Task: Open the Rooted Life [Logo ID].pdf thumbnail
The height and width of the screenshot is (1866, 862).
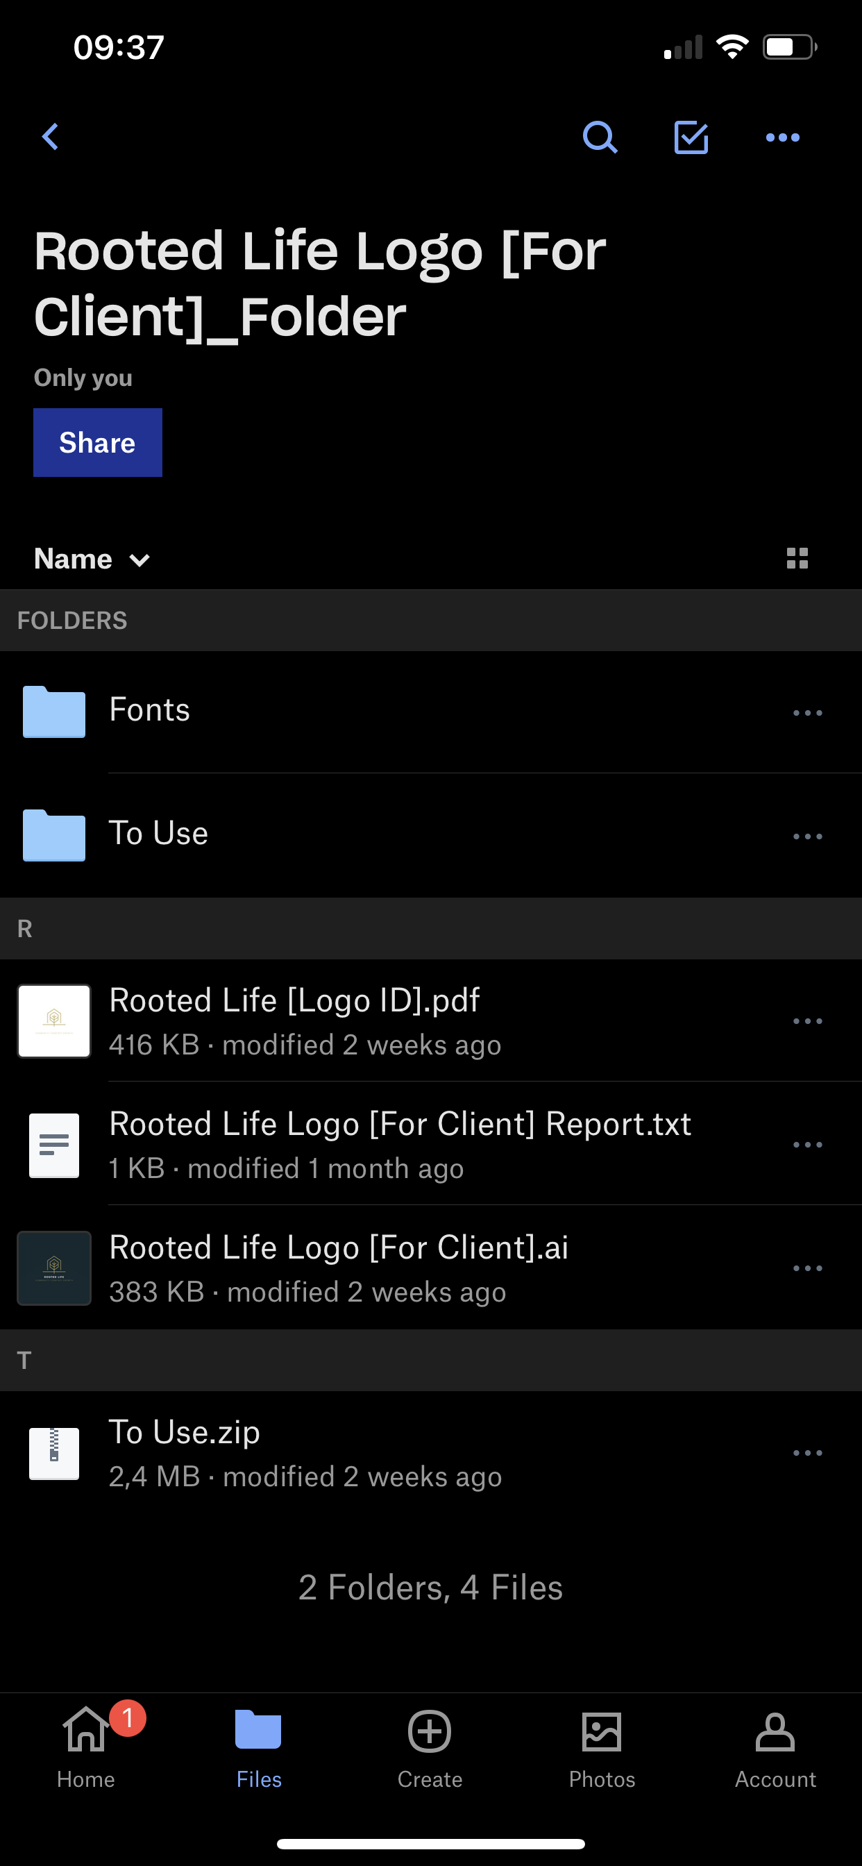Action: click(54, 1020)
